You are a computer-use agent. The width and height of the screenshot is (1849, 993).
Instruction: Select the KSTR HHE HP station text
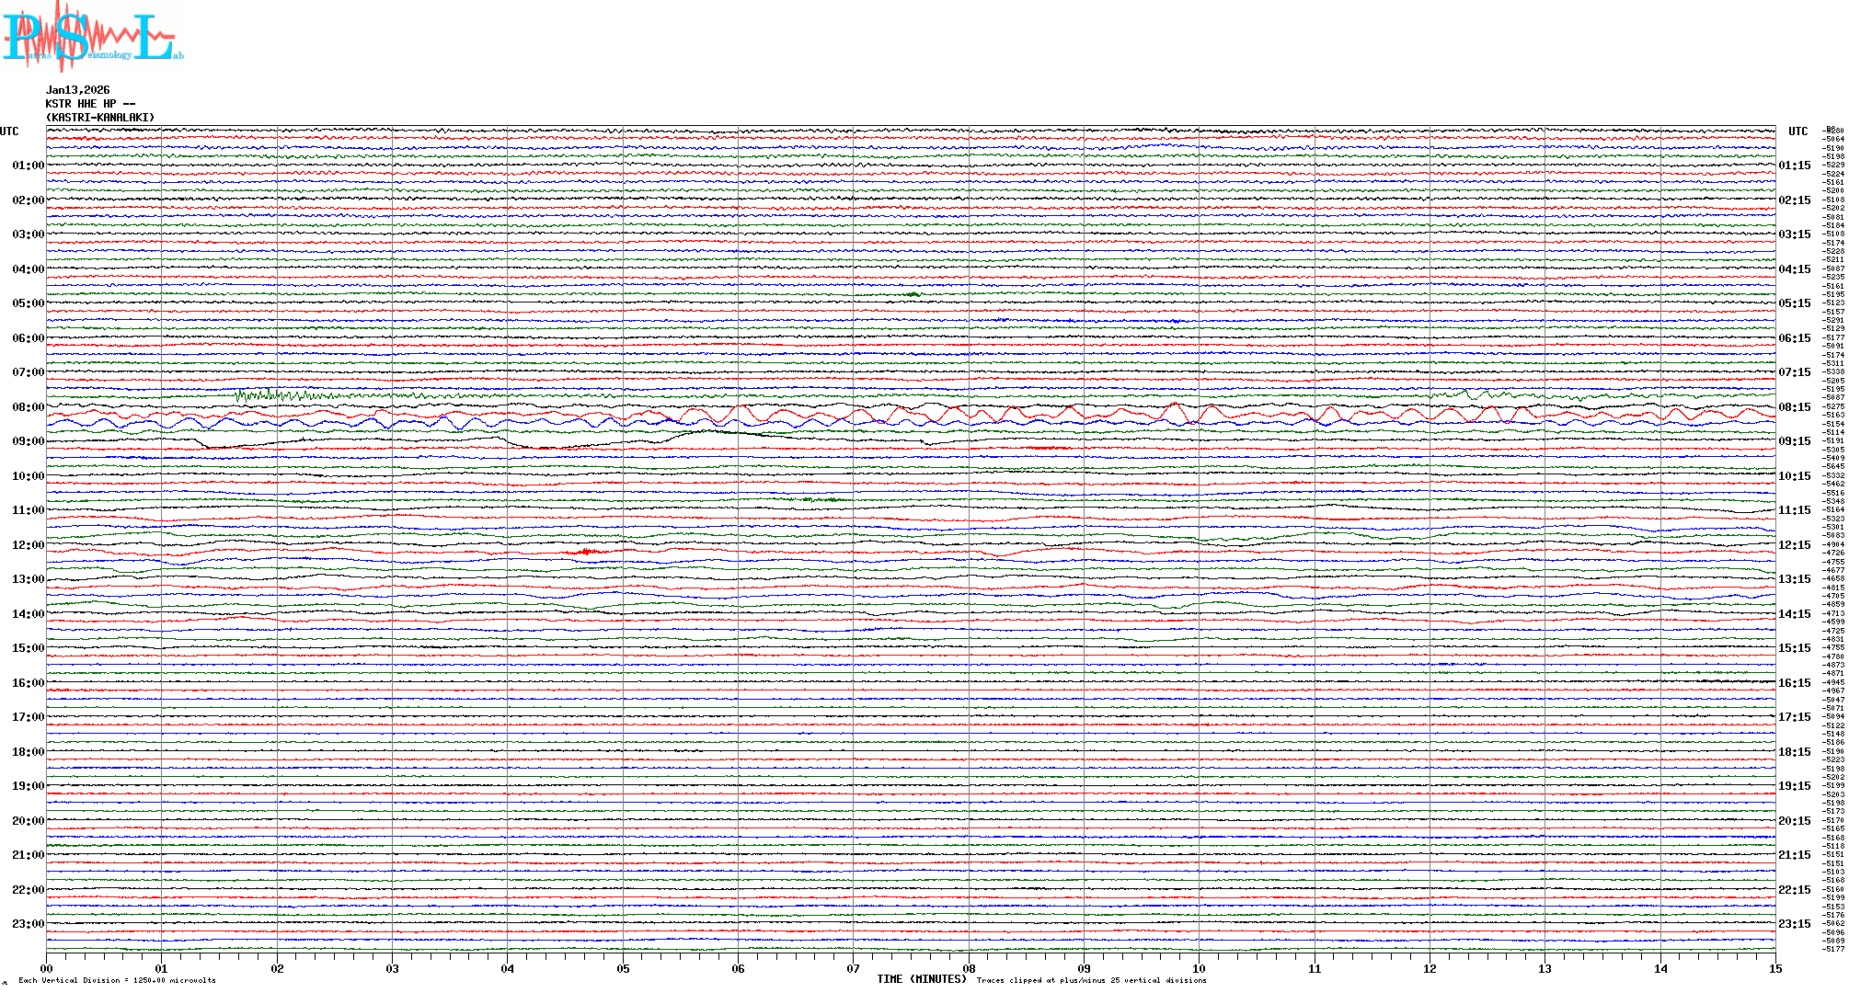pos(89,104)
